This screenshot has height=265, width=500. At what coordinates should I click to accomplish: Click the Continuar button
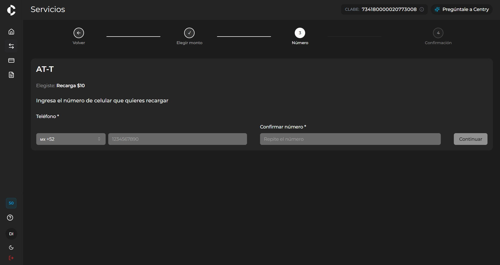[x=471, y=139]
